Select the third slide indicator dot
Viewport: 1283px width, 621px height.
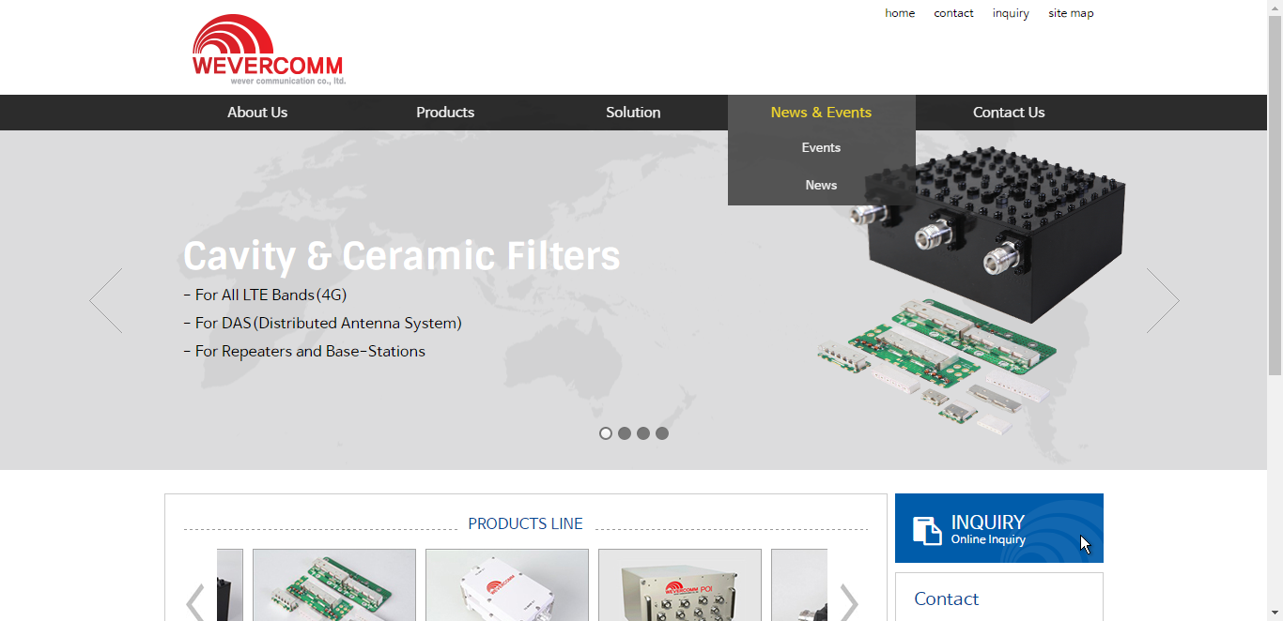click(x=643, y=433)
